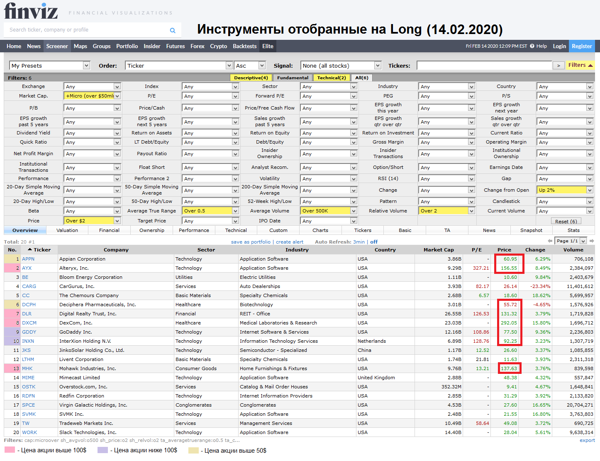Screen dimensions: 600x461
Task: Open the Average Volume filter dropdown
Action: [x=329, y=211]
